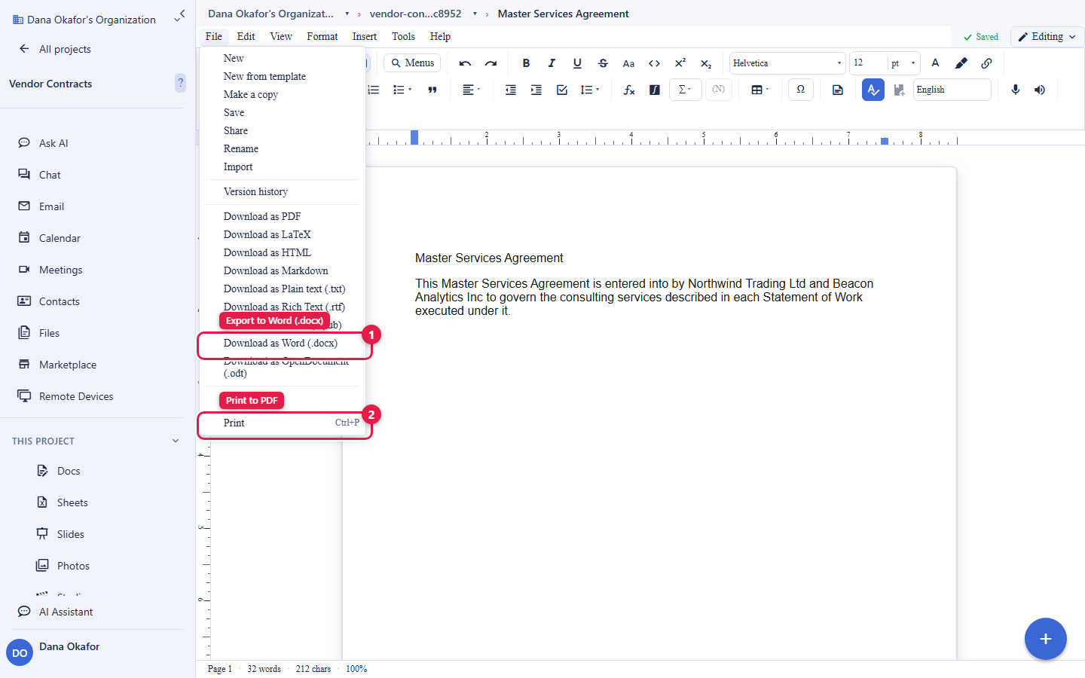This screenshot has height=678, width=1085.
Task: Click the font size field
Action: [x=868, y=63]
